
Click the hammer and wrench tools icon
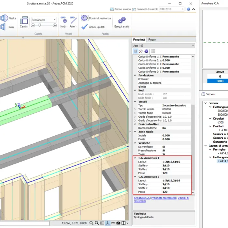[141, 51]
